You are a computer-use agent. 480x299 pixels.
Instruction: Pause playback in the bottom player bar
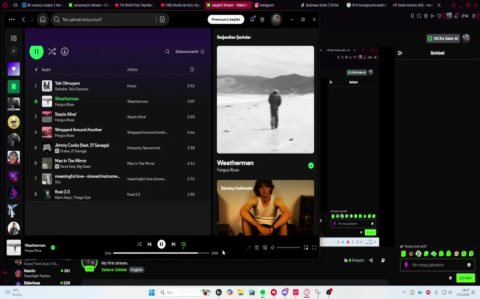coord(161,244)
